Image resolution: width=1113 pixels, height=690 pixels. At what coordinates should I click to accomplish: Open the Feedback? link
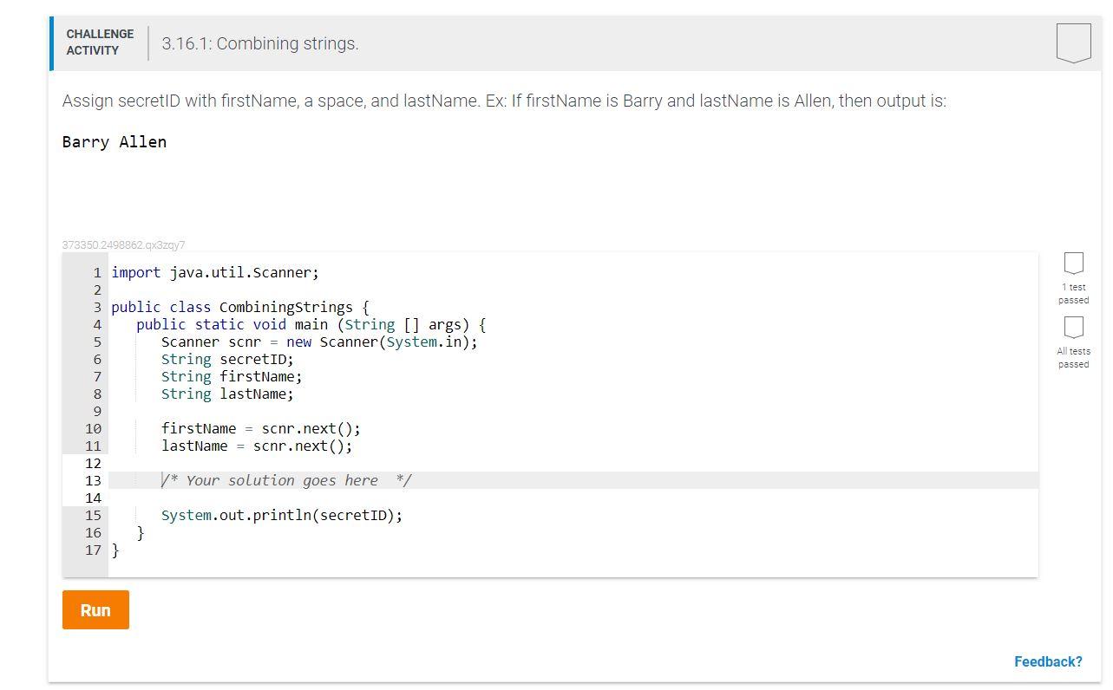pyautogui.click(x=1048, y=661)
